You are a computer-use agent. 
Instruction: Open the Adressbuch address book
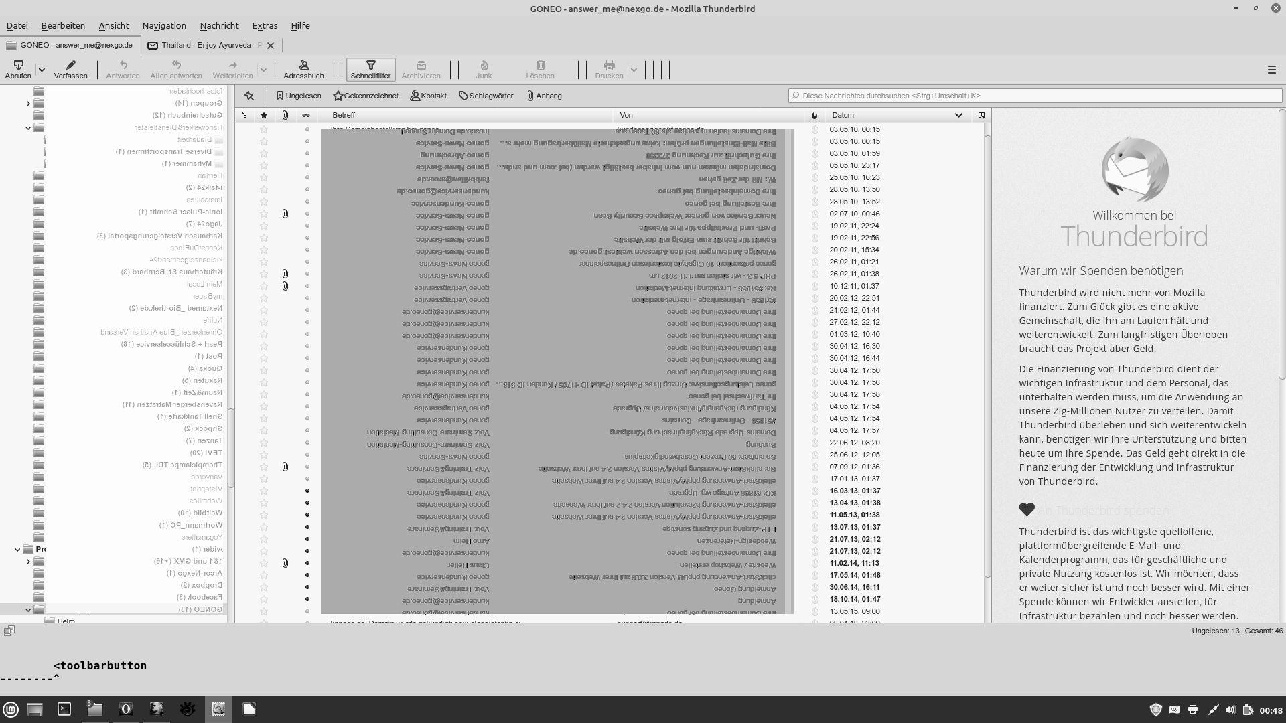(x=303, y=69)
